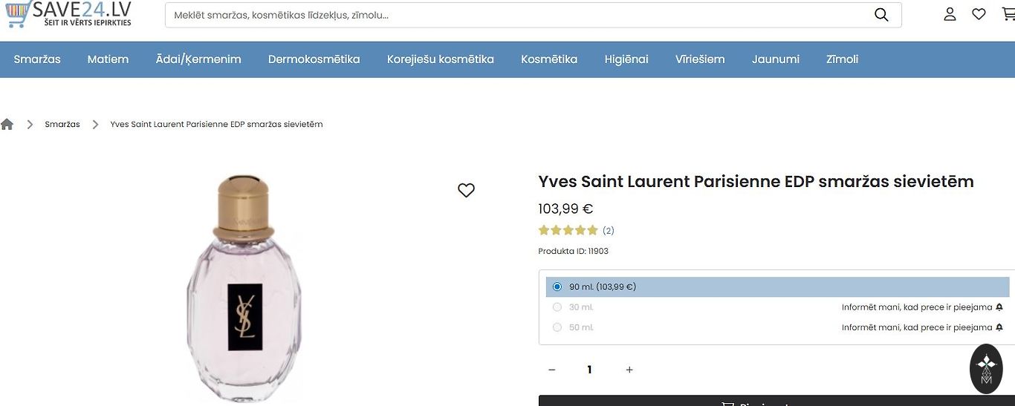Add product to favorites heart icon
Image resolution: width=1015 pixels, height=406 pixels.
tap(466, 191)
